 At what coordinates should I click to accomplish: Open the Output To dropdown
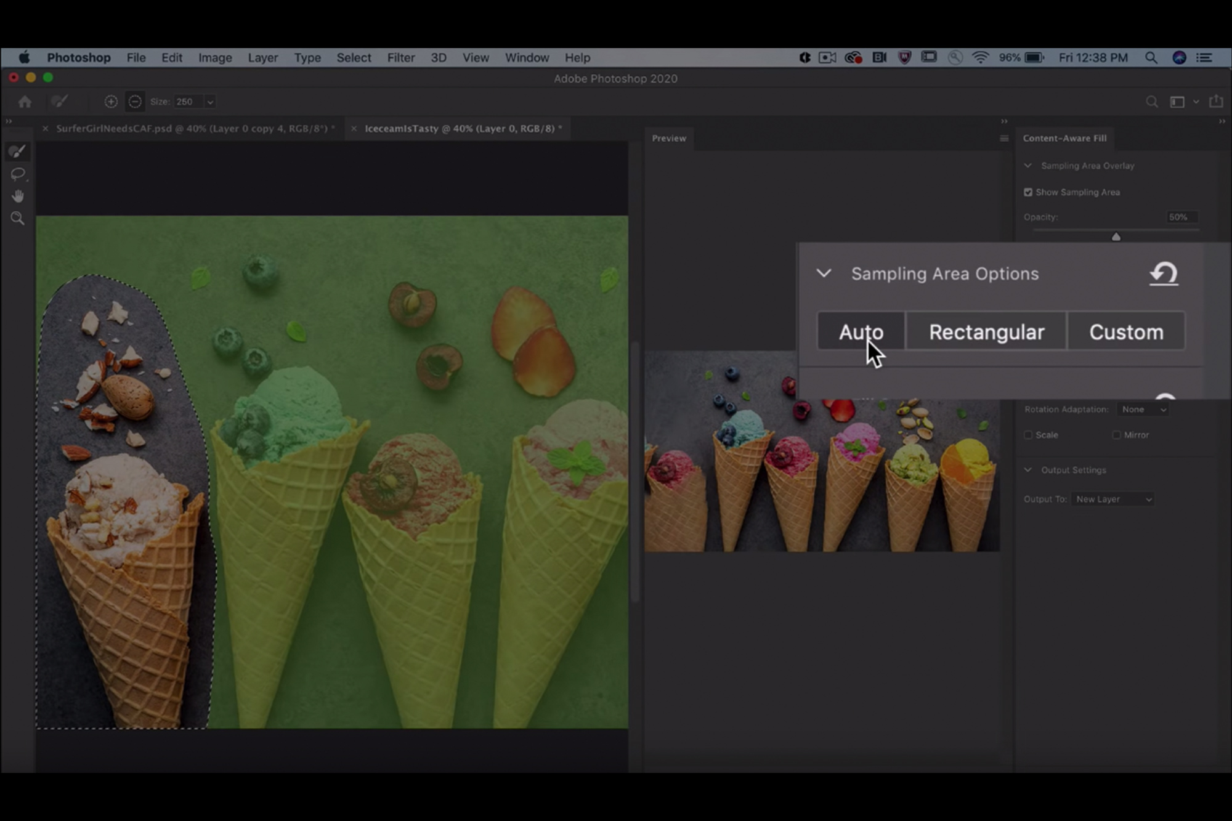pos(1112,499)
